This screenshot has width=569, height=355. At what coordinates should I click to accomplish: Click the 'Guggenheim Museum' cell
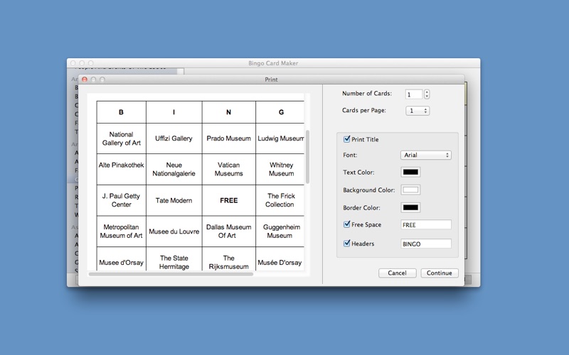pos(280,231)
